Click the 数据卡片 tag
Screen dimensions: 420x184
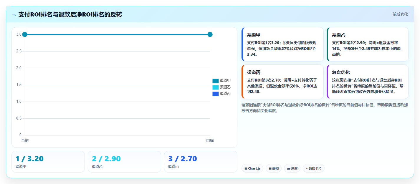click(314, 168)
